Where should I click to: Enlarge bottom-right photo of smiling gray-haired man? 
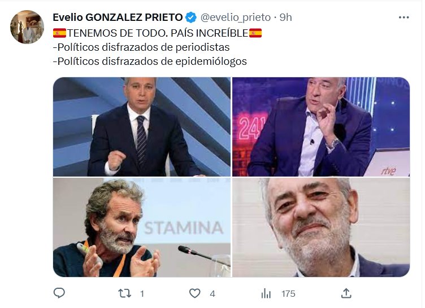320,227
